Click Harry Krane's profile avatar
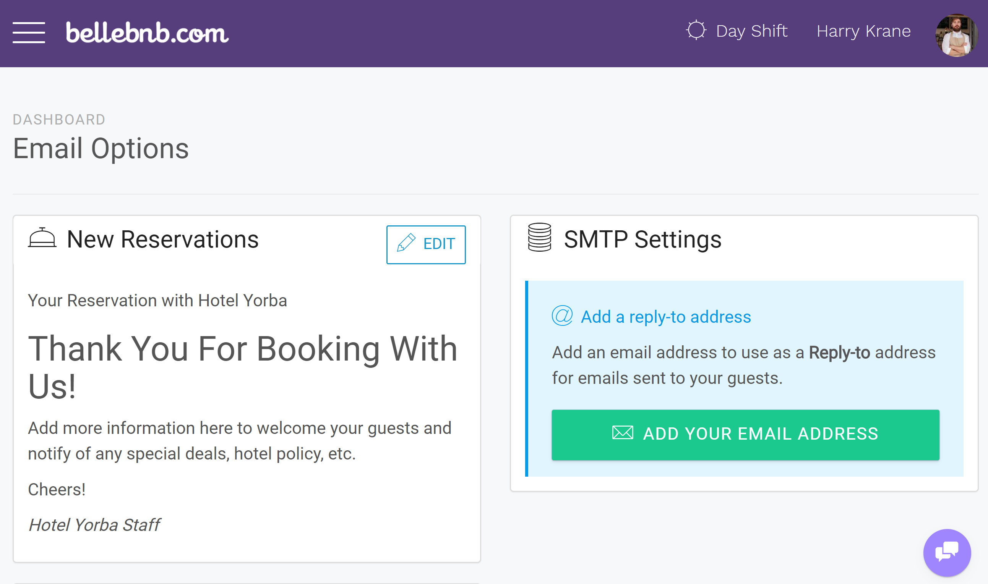The image size is (988, 584). 956,36
